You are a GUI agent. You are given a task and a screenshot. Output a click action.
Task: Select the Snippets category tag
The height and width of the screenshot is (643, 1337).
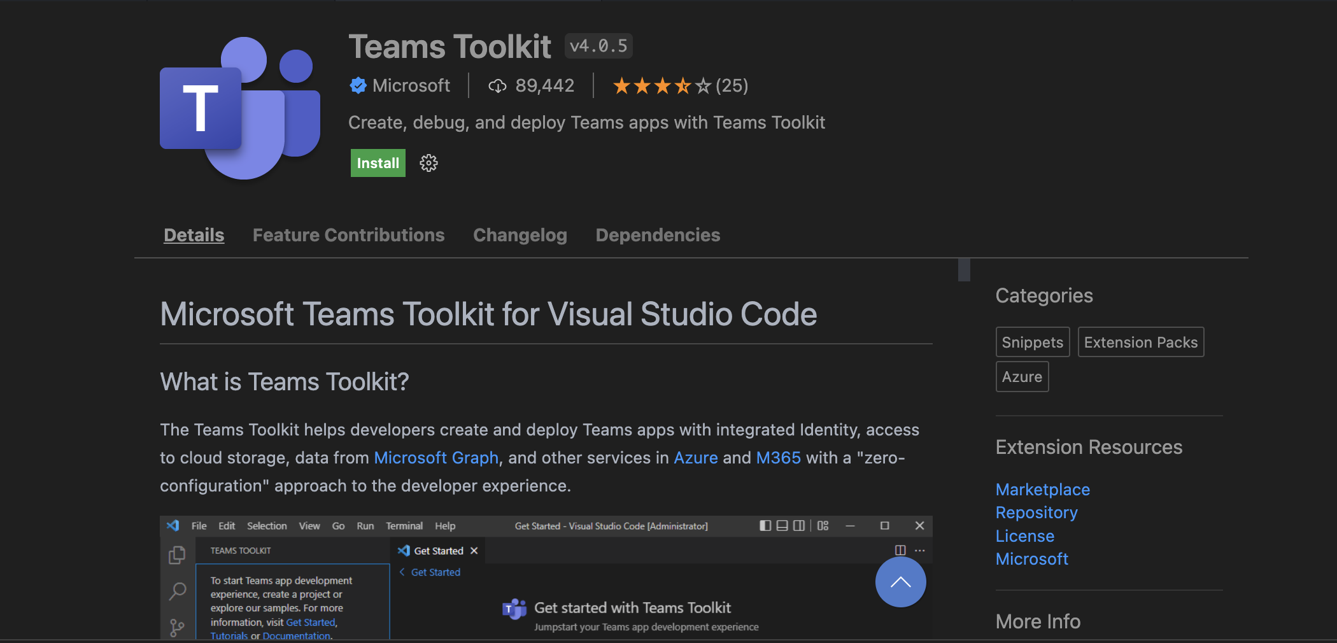click(1033, 343)
